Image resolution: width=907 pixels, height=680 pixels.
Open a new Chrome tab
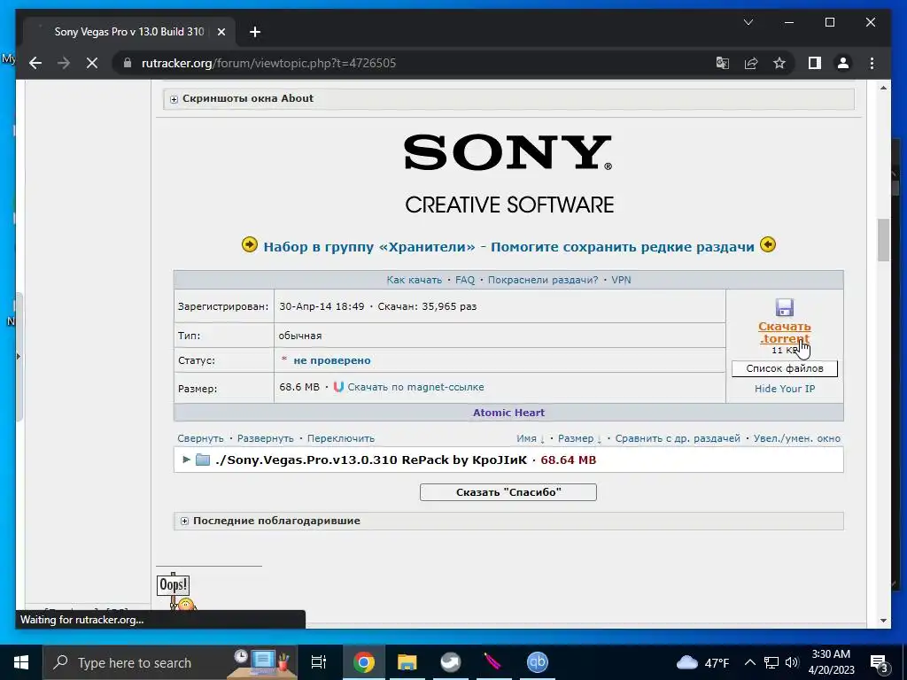pyautogui.click(x=255, y=32)
